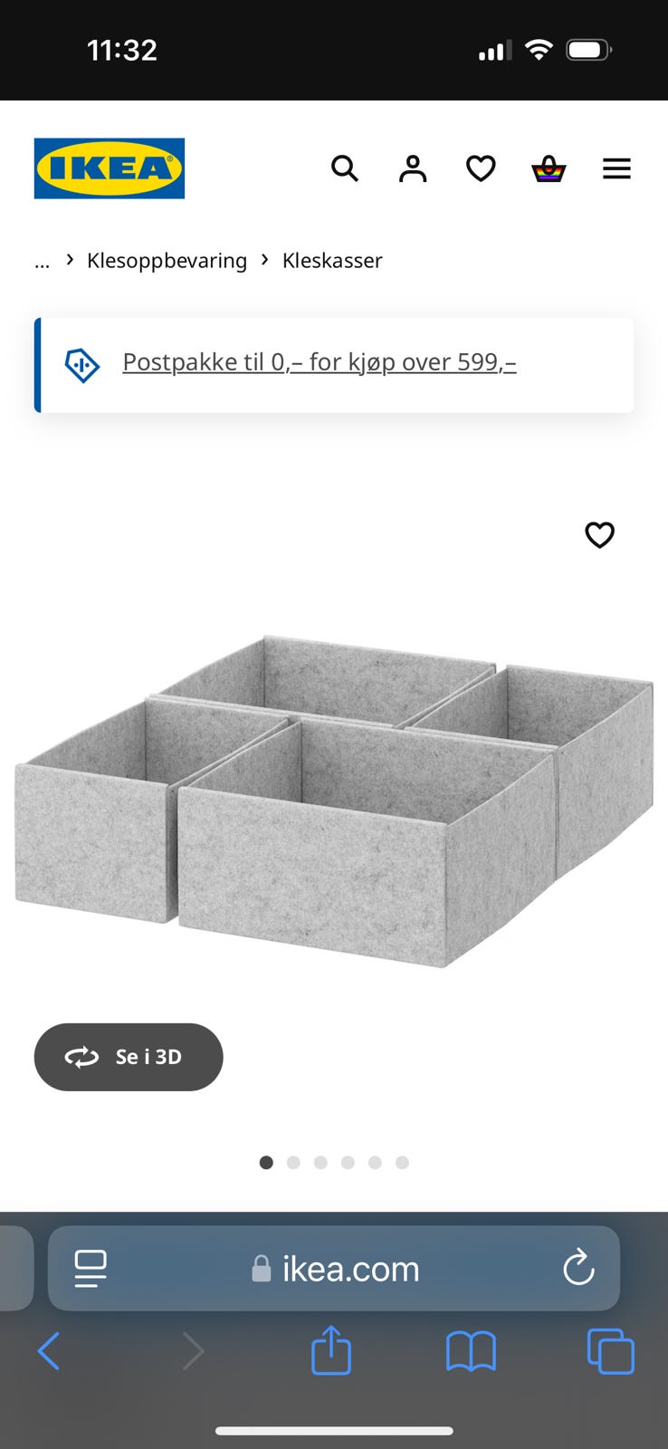Open Postpakke til 0,– offer link

pos(319,362)
